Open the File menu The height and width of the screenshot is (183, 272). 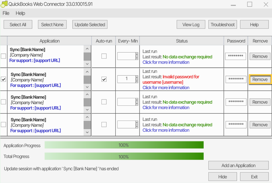coord(6,13)
